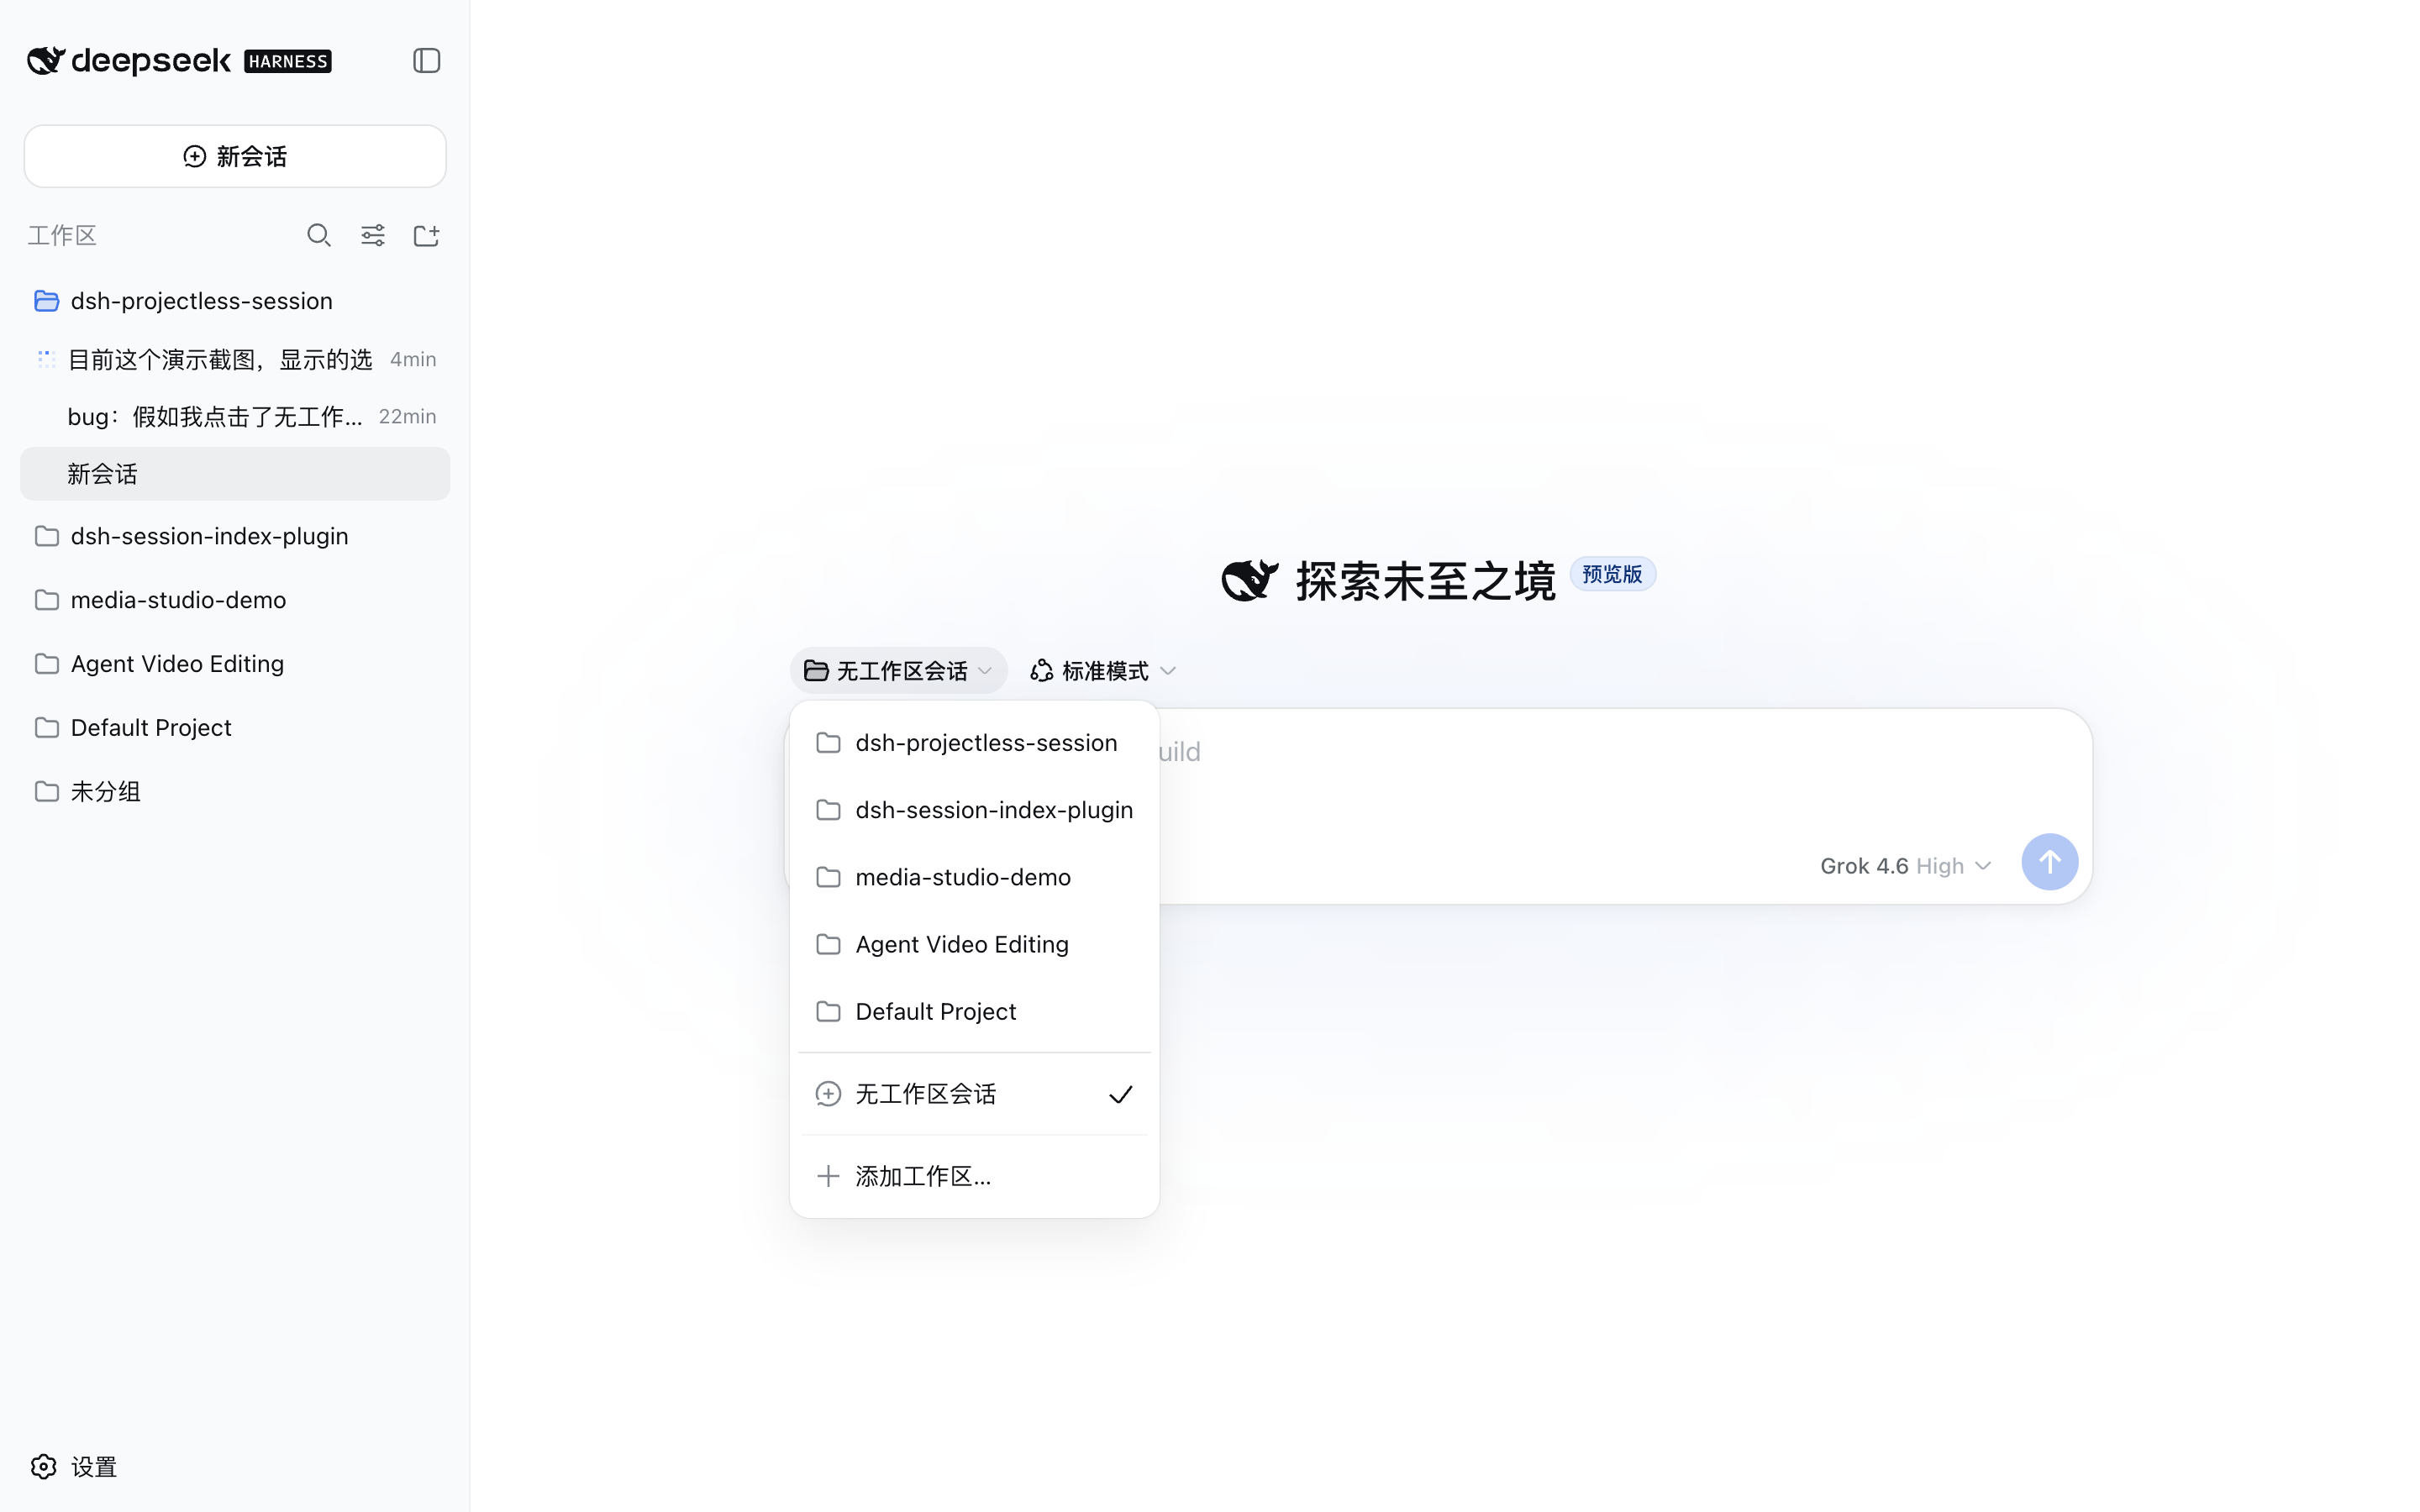2420x1512 pixels.
Task: Open workspace search via the magnifier icon
Action: coord(319,235)
